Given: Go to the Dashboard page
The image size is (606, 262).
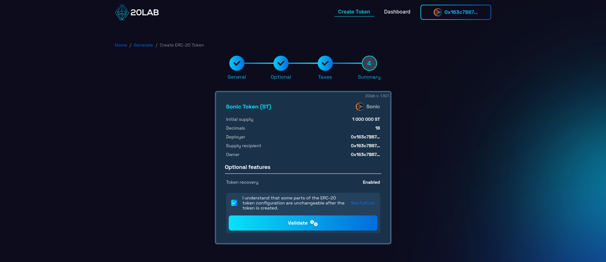Looking at the screenshot, I should pos(397,12).
